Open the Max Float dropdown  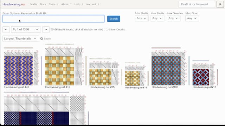tap(192, 19)
